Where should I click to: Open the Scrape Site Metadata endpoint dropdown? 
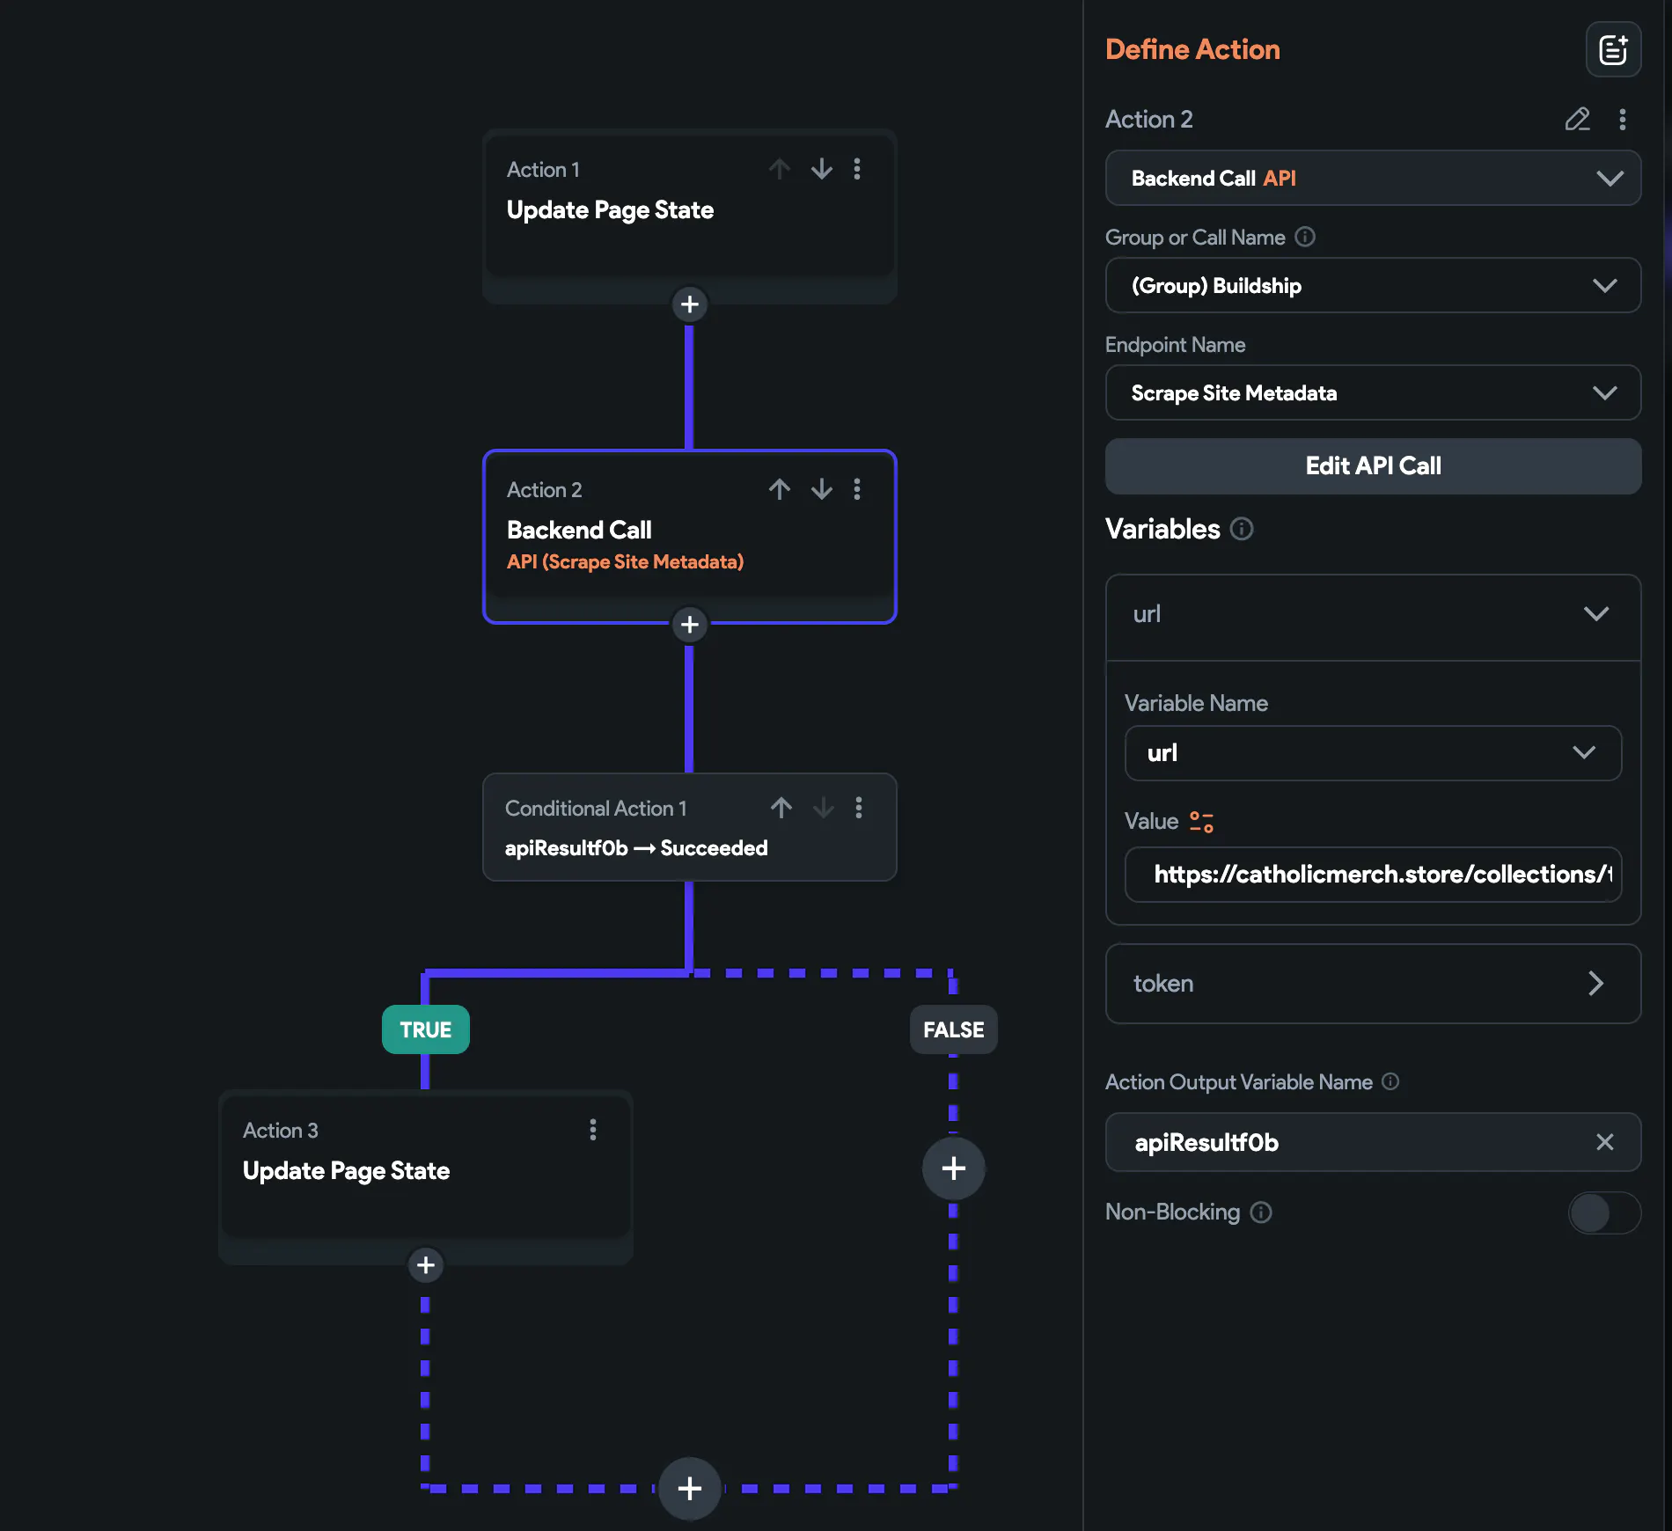pos(1373,392)
